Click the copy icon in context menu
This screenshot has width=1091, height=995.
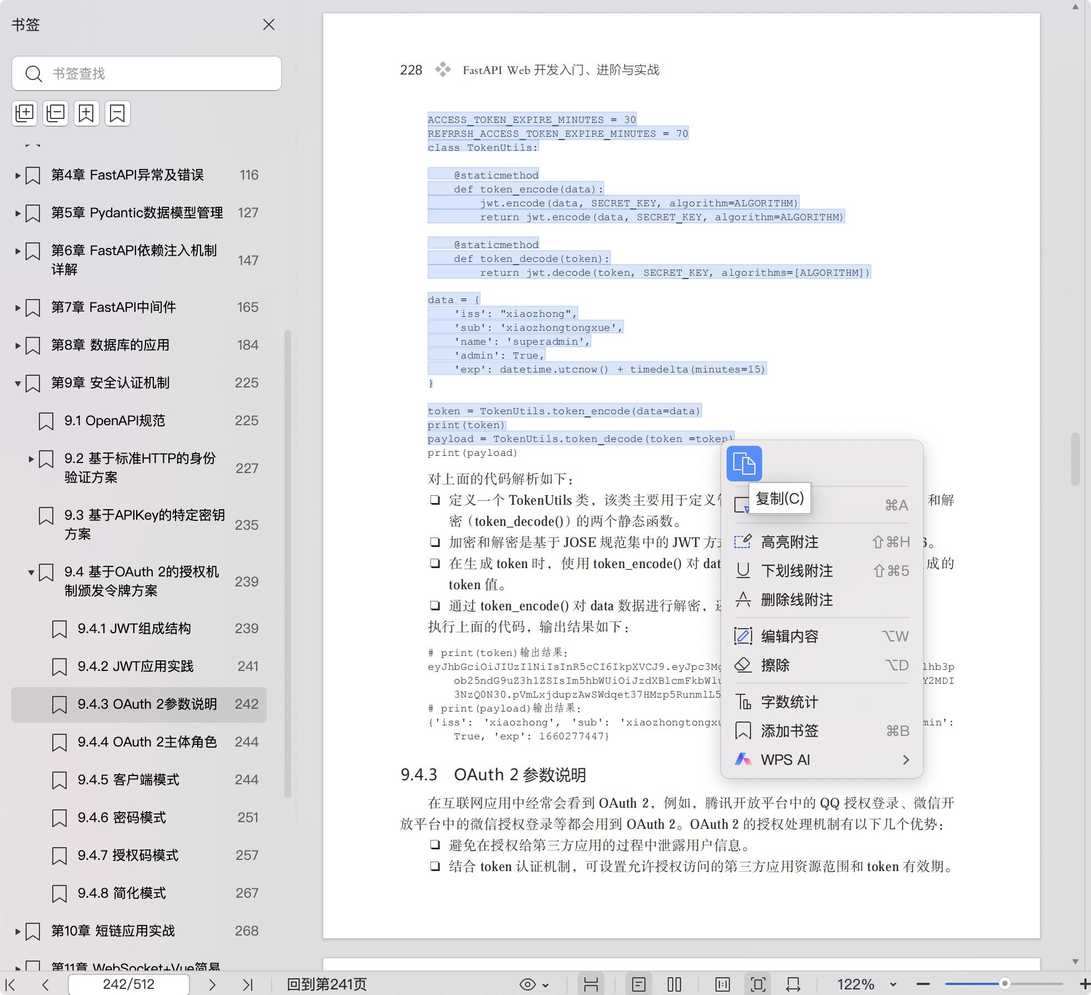(x=744, y=464)
